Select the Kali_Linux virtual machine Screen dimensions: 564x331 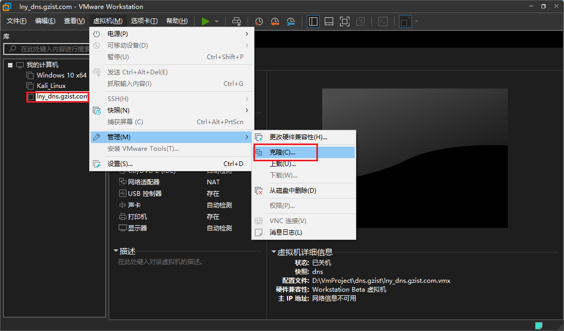[x=51, y=86]
